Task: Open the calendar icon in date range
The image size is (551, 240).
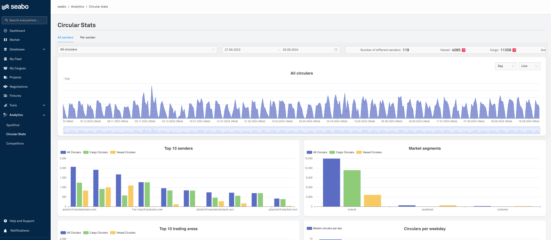Action: 336,50
